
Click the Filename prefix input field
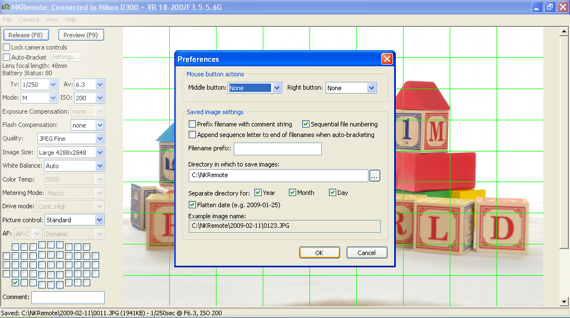tap(278, 149)
